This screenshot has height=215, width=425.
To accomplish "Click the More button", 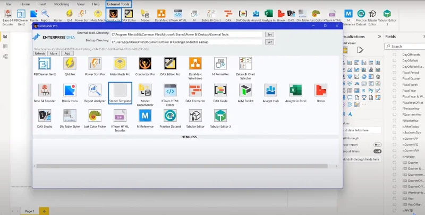I will (x=54, y=53).
